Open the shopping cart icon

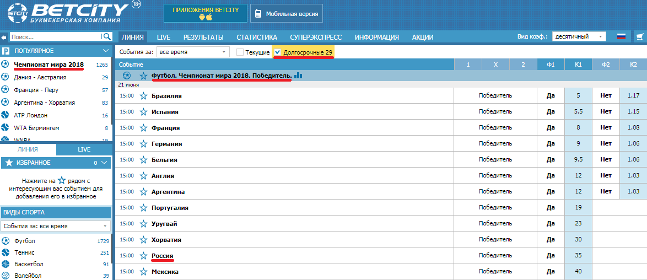640,37
